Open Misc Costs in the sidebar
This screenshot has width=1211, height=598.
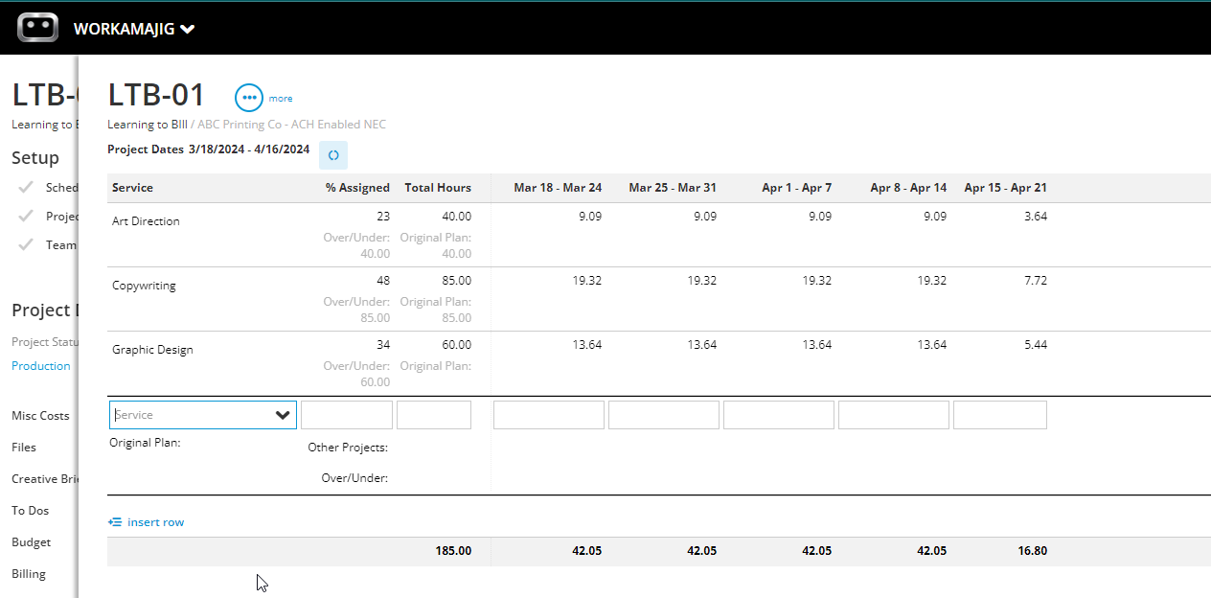[x=41, y=416]
